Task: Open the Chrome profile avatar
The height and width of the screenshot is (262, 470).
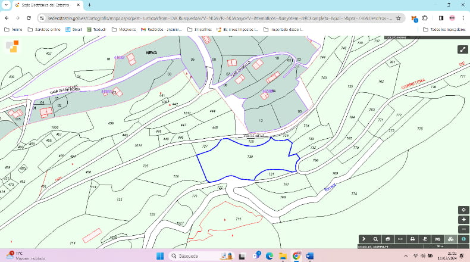Action: pos(452,18)
